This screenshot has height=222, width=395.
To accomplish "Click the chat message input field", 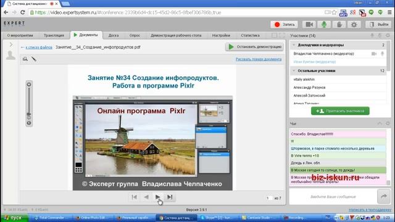I will pos(333,197).
